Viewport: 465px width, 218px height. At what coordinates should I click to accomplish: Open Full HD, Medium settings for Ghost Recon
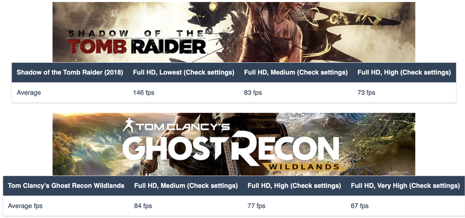pos(186,186)
